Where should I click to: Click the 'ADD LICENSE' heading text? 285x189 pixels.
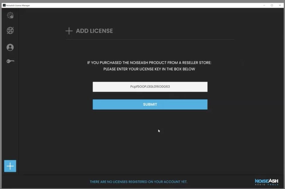94,31
